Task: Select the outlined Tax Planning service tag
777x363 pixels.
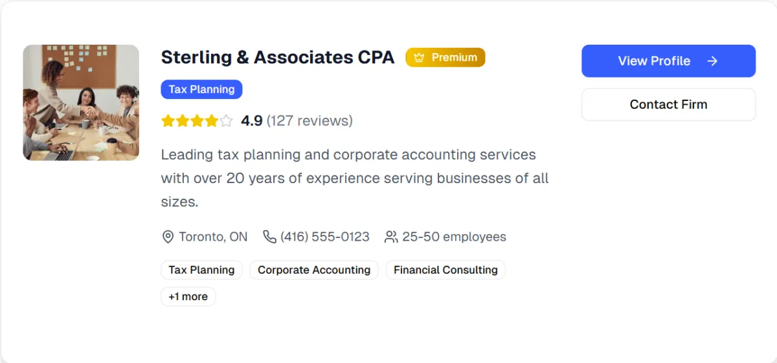Action: (201, 270)
